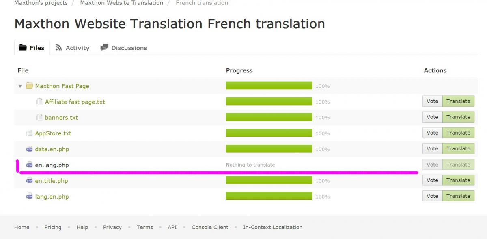This screenshot has width=487, height=239.
Task: Click the disabled Vote for en.lang.php
Action: (432, 165)
